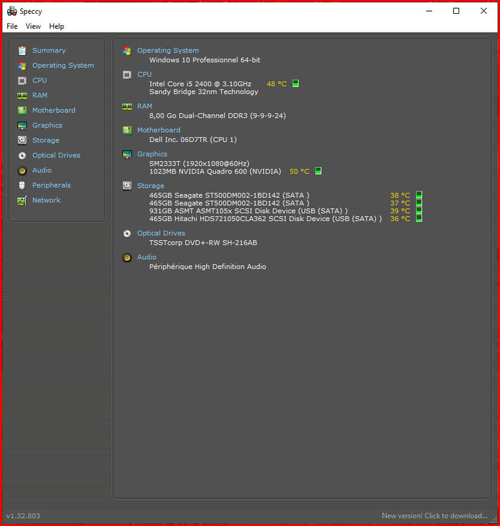
Task: Click the version v1.32.803 status text
Action: [23, 515]
